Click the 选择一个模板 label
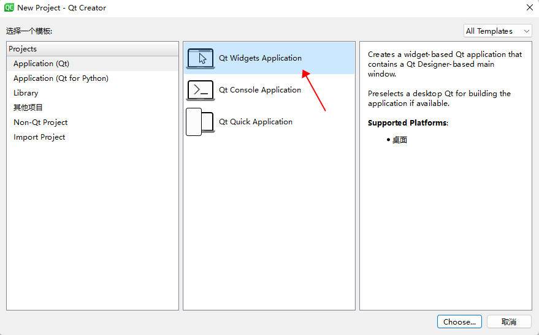Screen dimensions: 539x335 point(29,31)
